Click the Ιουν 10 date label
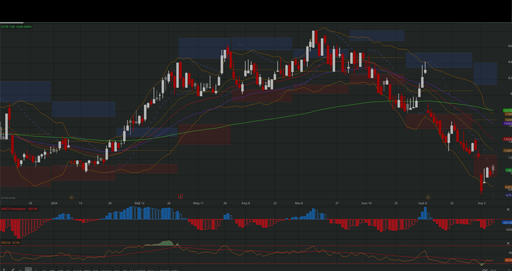 tap(367, 203)
